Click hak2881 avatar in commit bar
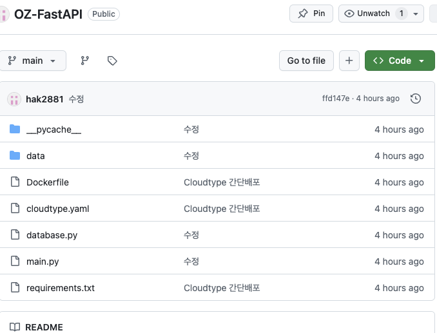 [14, 99]
